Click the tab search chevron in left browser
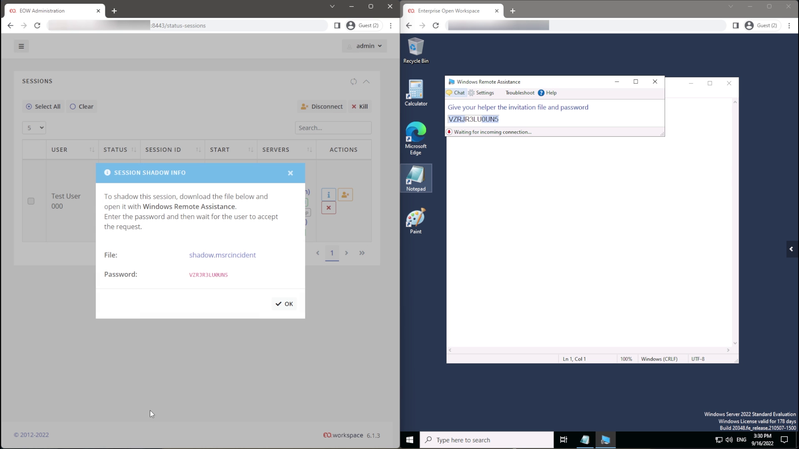 332,6
